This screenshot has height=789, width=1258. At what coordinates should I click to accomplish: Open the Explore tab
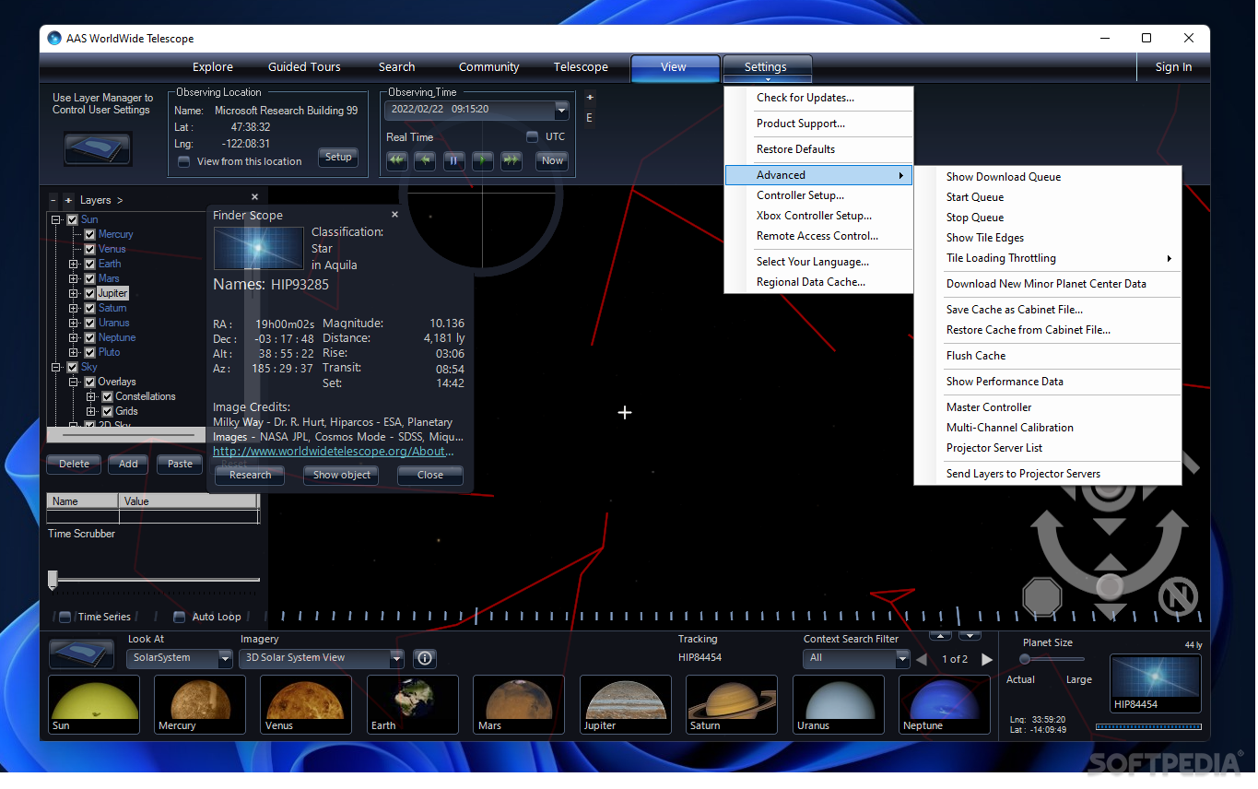point(213,67)
